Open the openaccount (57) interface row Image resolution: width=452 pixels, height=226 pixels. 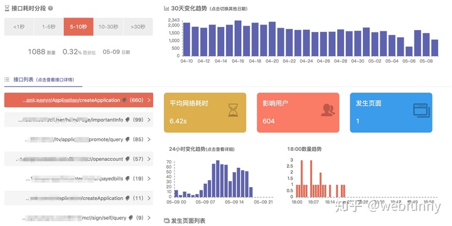click(x=78, y=159)
